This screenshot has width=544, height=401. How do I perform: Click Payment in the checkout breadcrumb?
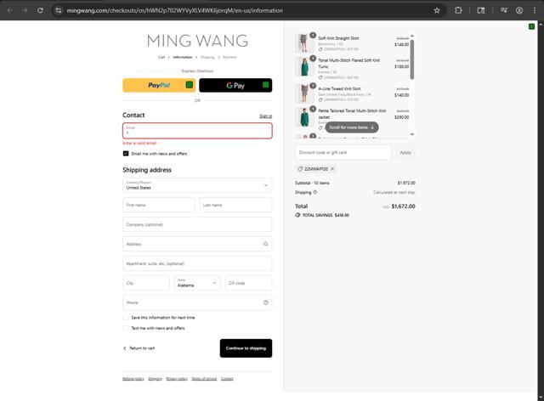coord(229,57)
